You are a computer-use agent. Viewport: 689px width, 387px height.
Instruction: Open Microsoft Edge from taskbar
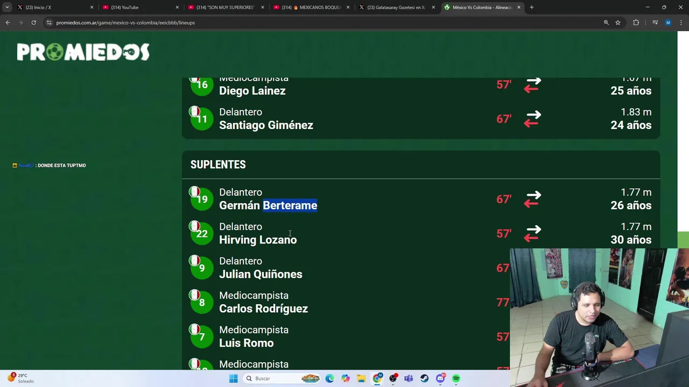click(329, 378)
